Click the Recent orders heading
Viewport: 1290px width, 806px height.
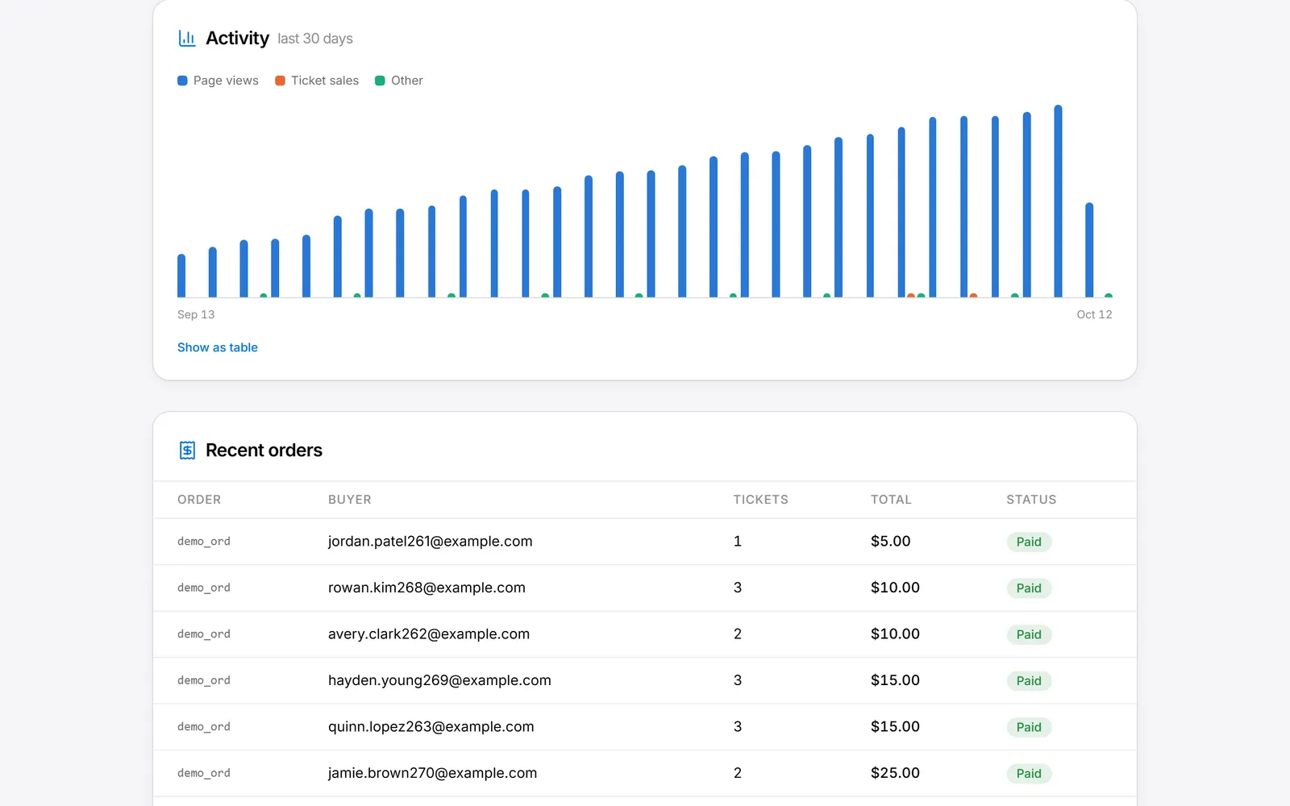[x=264, y=450]
